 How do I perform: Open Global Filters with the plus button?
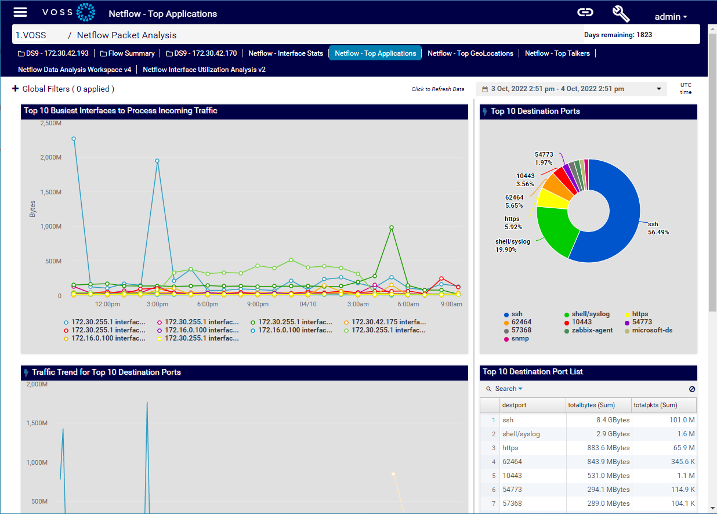pyautogui.click(x=15, y=89)
